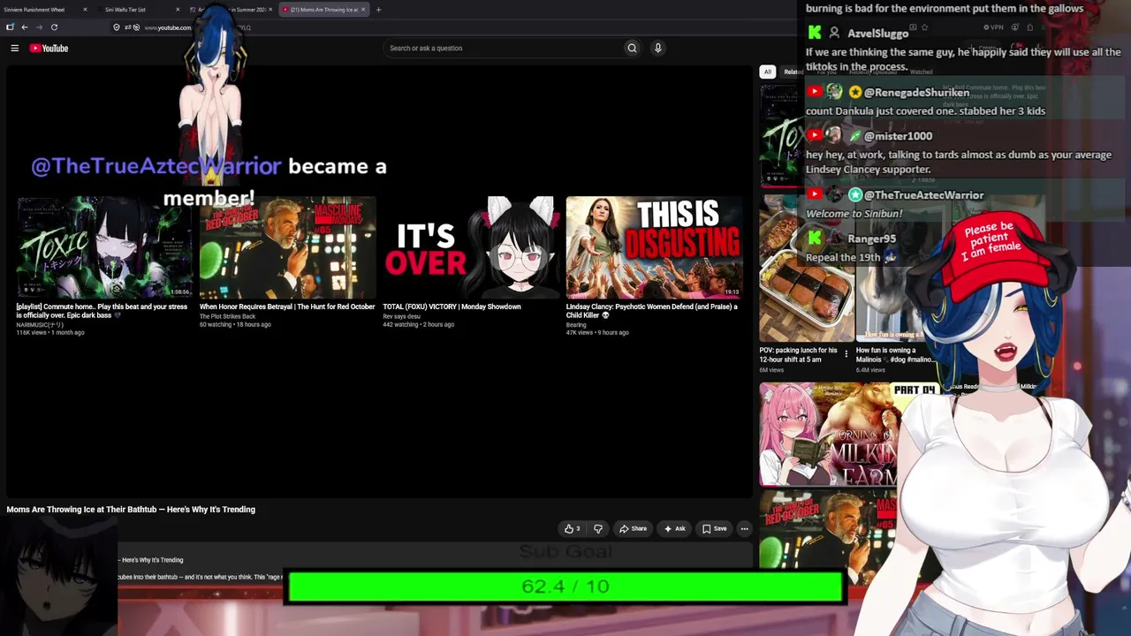Visit the Bearing channel link
This screenshot has width=1131, height=636.
coord(576,325)
